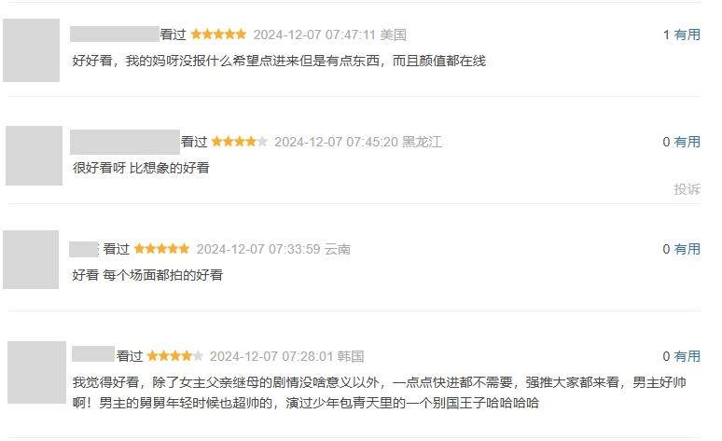722x441 pixels.
Task: Mark the 云南 review as 有用
Action: 687,249
